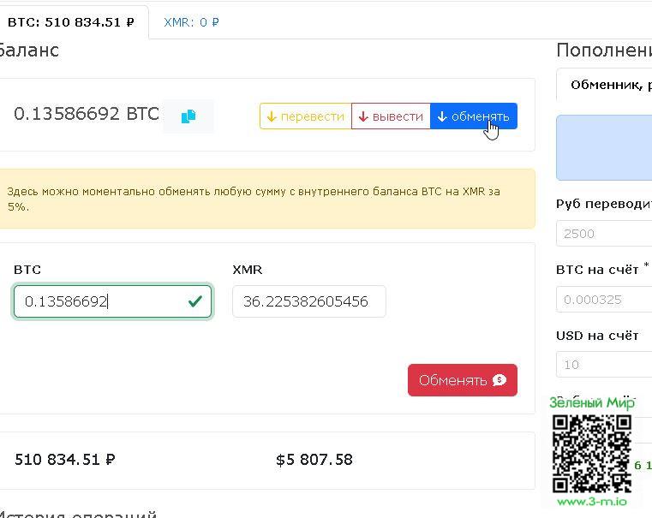
Task: Click the green checkmark in the BTC field
Action: coord(195,301)
